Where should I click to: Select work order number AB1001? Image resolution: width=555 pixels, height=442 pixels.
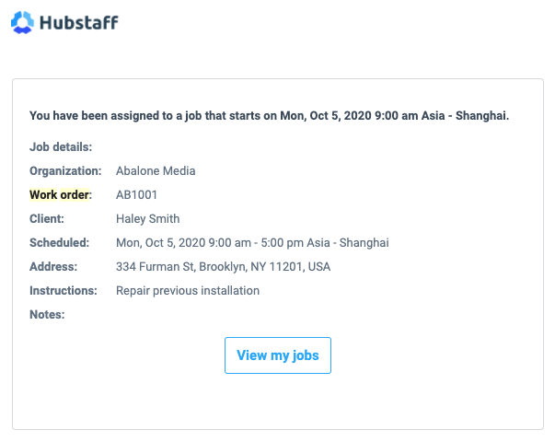[x=136, y=194]
